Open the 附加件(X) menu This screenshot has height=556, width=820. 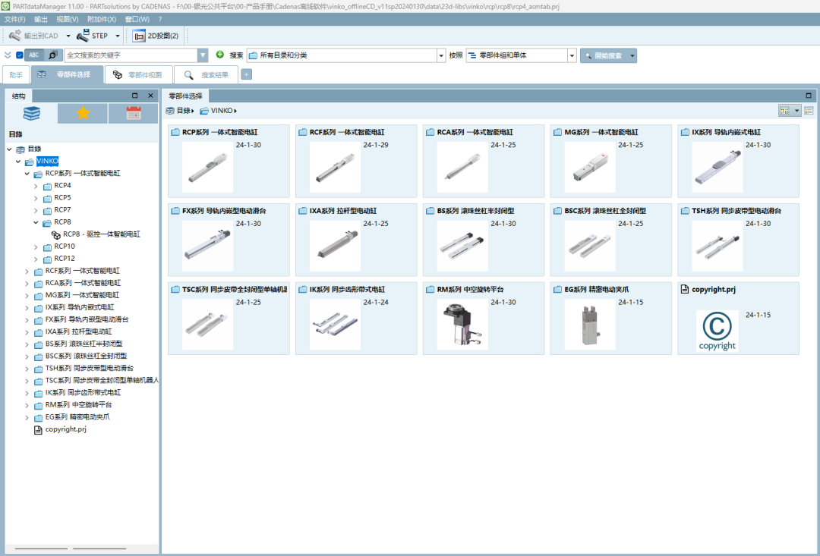(x=102, y=19)
